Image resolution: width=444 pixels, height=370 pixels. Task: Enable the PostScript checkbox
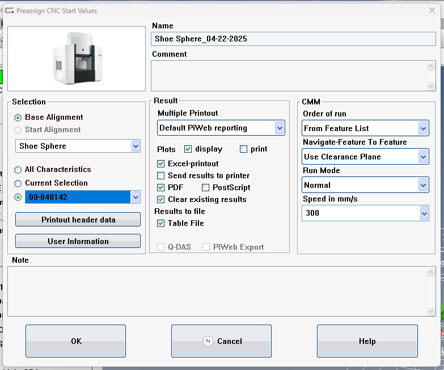tap(206, 187)
